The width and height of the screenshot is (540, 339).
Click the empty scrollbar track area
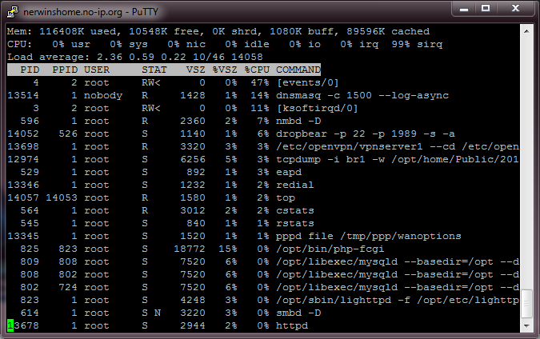526,160
